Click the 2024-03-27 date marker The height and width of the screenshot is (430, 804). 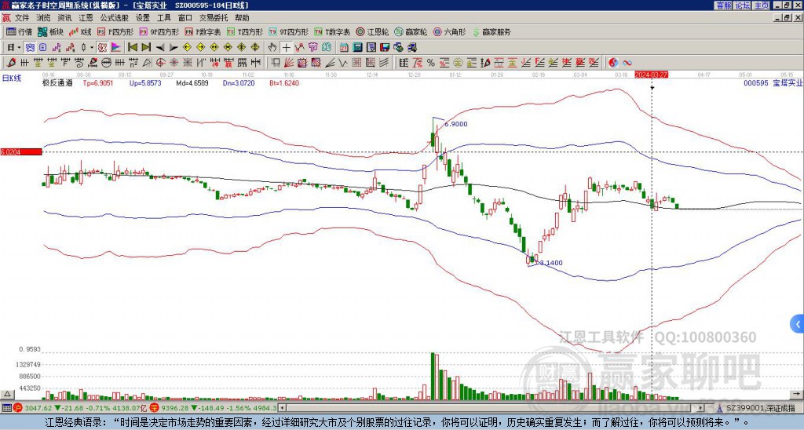pos(652,75)
